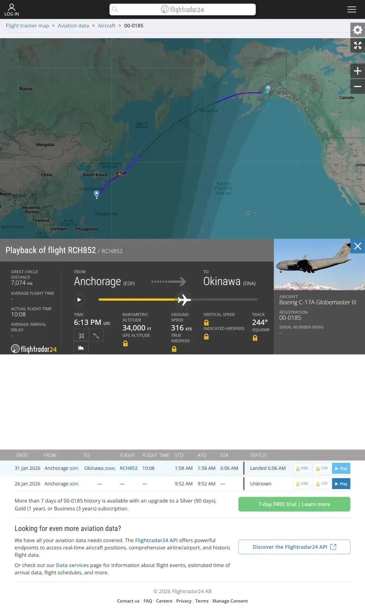Click Okinawa (DNA) in table row
The image size is (365, 616).
pyautogui.click(x=100, y=468)
